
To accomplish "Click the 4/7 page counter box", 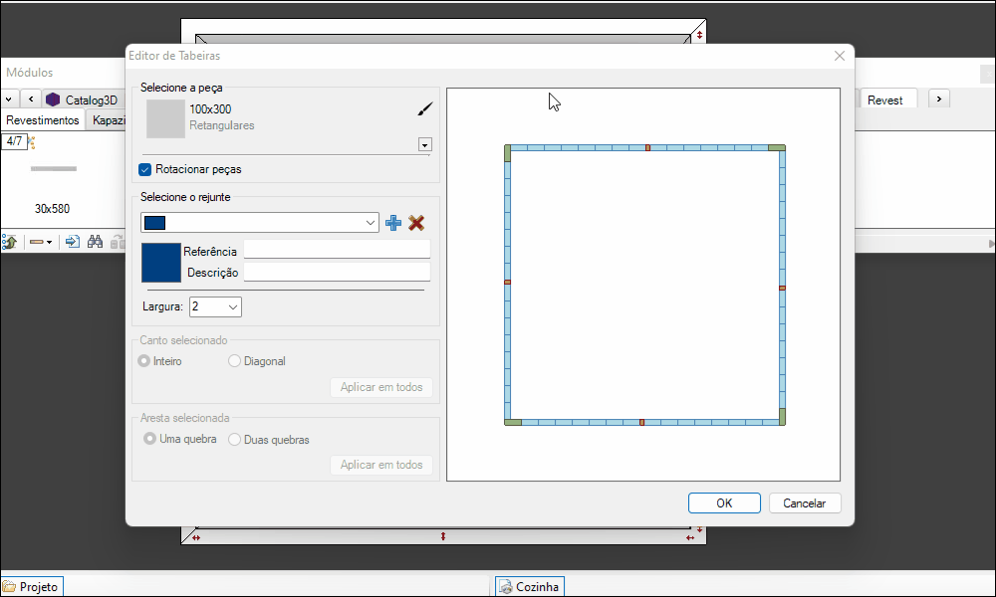I will (14, 141).
